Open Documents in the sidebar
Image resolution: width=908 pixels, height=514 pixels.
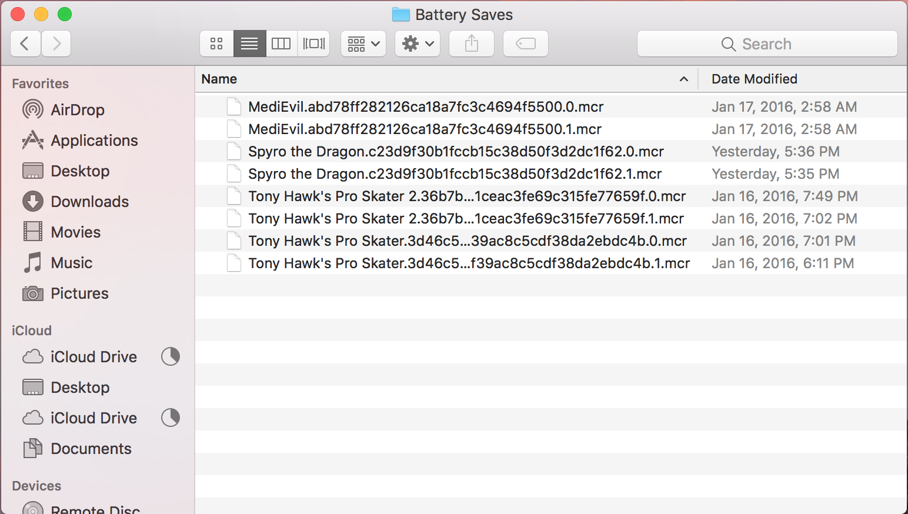tap(97, 449)
